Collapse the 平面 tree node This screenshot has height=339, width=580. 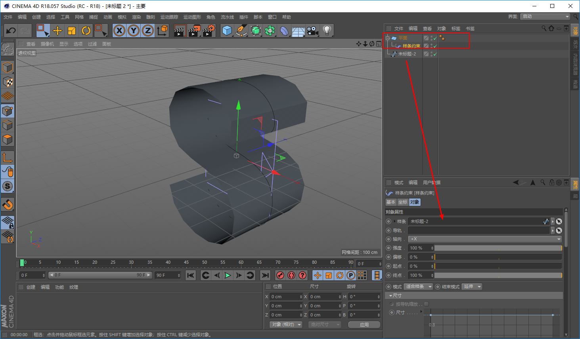click(387, 38)
